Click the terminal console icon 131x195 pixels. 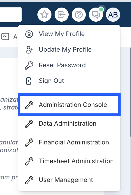pos(5,36)
